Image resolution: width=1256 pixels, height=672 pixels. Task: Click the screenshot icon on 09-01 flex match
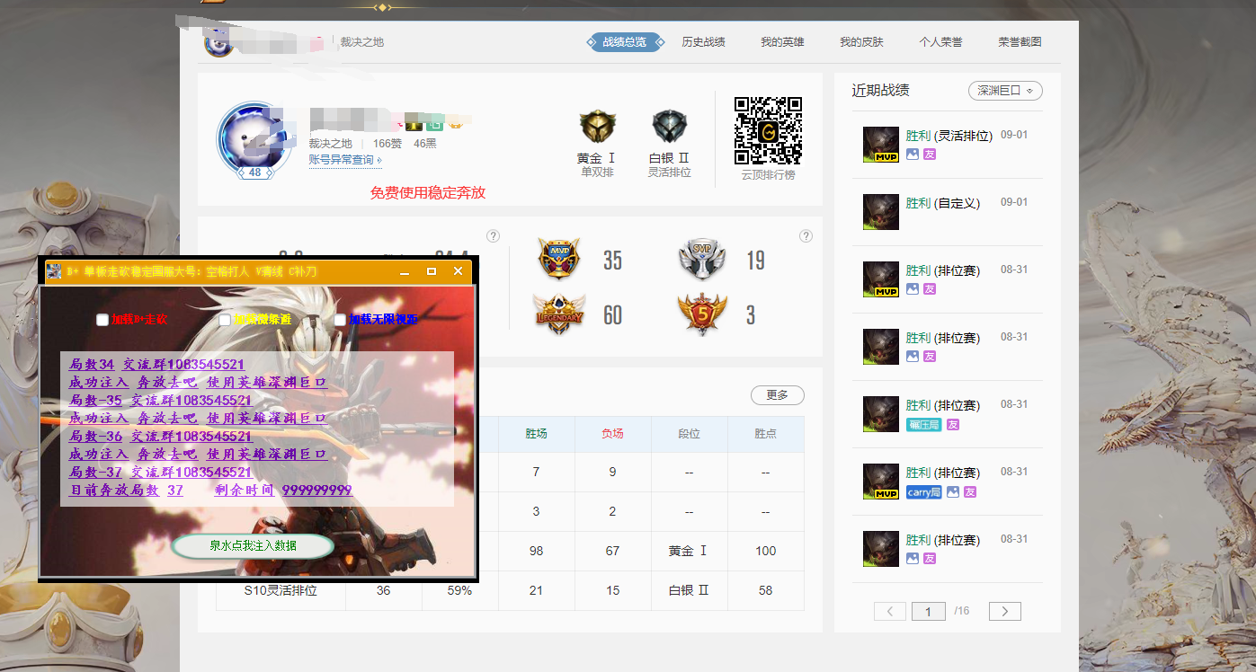913,155
